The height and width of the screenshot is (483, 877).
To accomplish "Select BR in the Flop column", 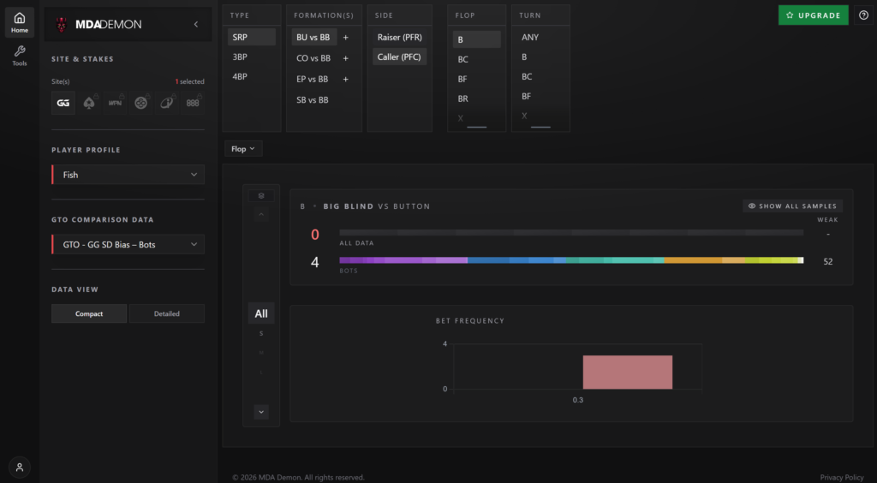I will tap(476, 99).
